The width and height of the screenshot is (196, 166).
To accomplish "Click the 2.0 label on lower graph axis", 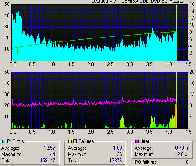I will [91, 132].
